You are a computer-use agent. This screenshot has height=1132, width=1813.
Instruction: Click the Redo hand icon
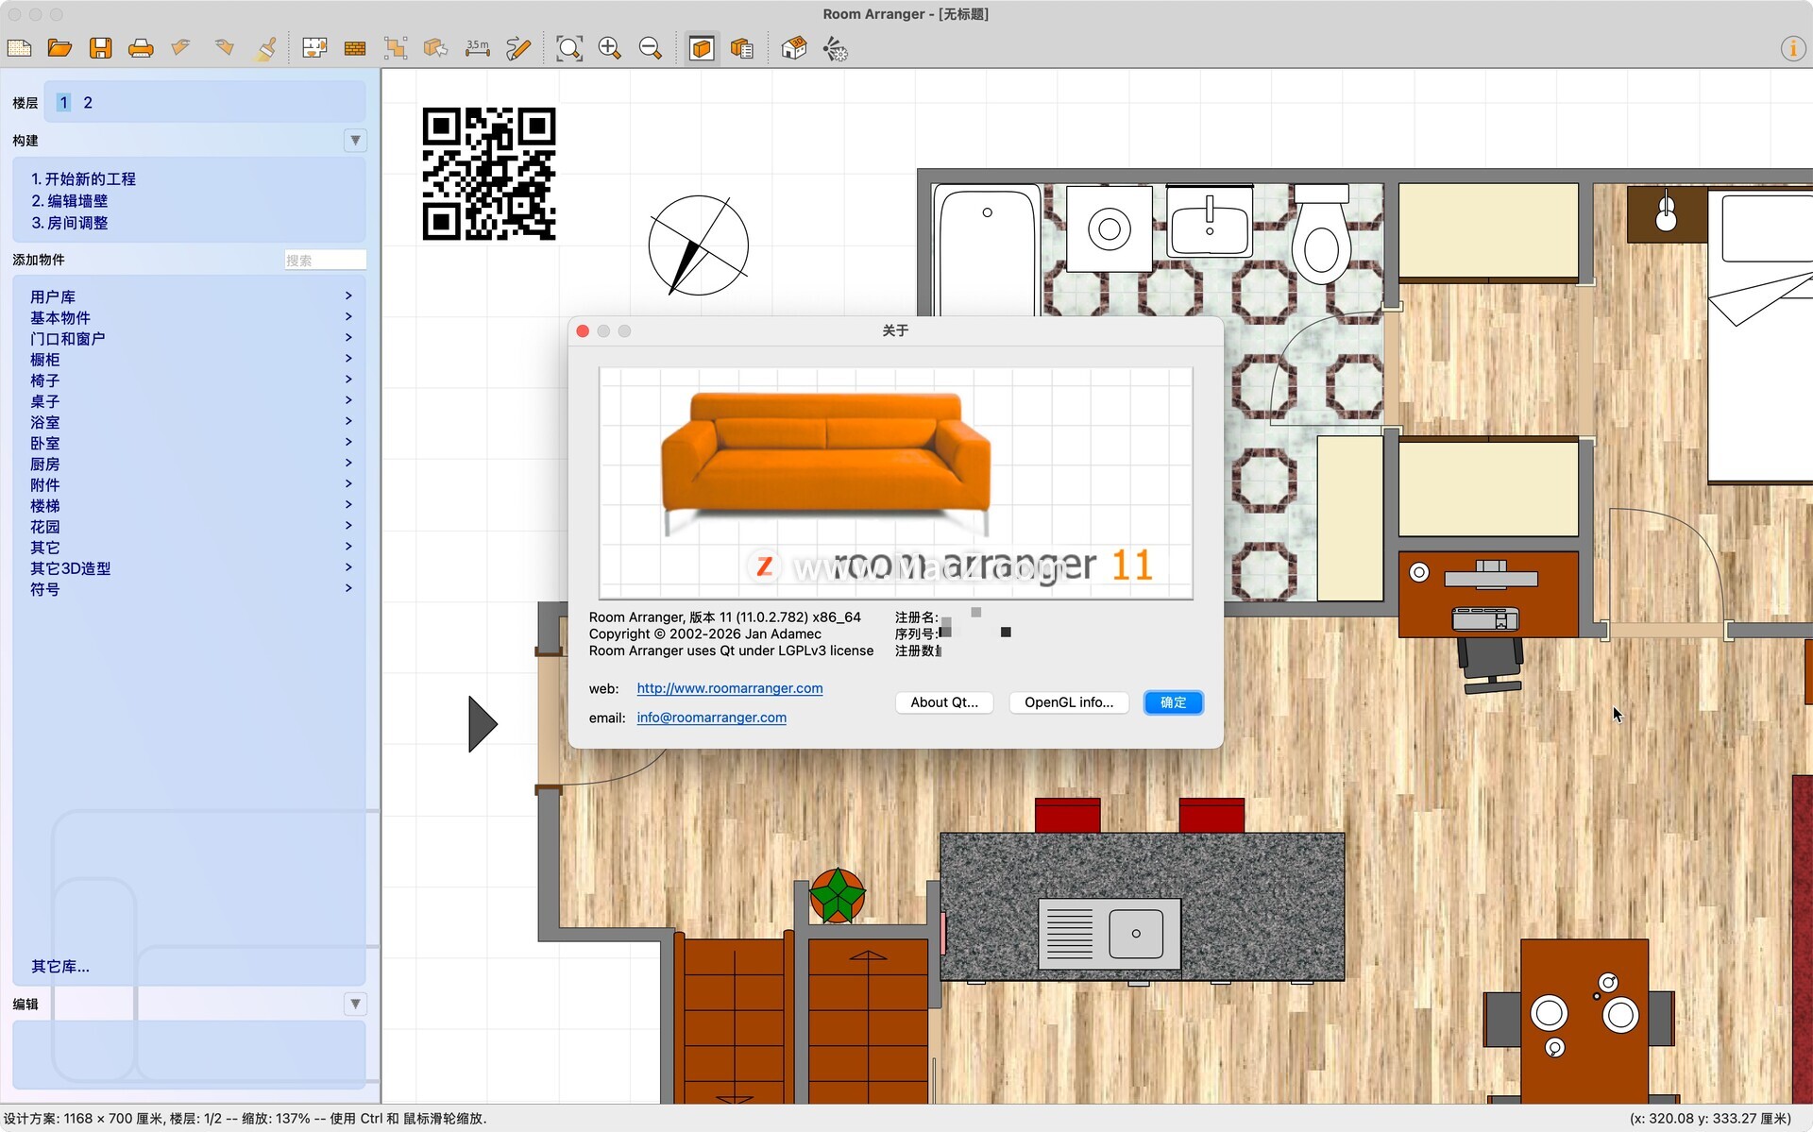coord(224,48)
